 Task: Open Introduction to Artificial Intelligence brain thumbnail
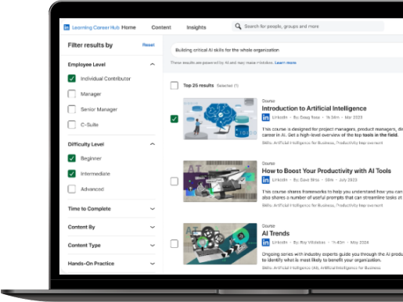pos(220,119)
